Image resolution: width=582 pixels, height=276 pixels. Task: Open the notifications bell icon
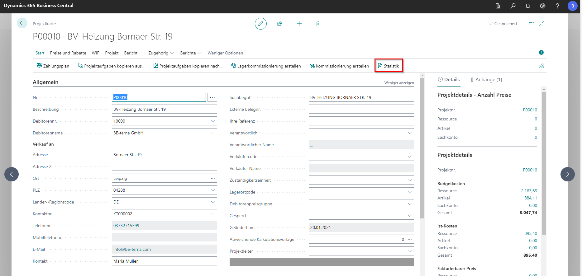coord(527,6)
